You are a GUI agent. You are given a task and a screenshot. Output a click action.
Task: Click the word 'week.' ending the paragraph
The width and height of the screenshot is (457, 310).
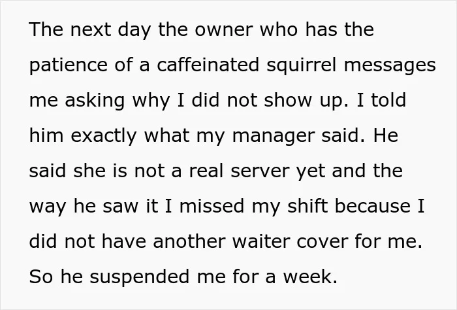coord(310,277)
